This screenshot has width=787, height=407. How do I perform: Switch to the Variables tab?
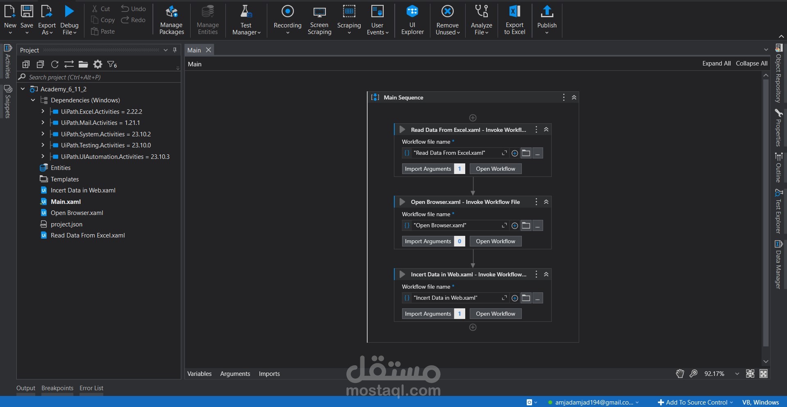click(x=200, y=373)
